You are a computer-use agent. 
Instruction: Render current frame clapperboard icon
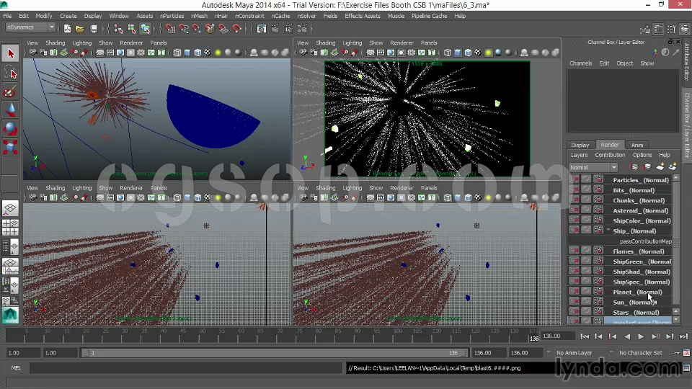tap(275, 29)
